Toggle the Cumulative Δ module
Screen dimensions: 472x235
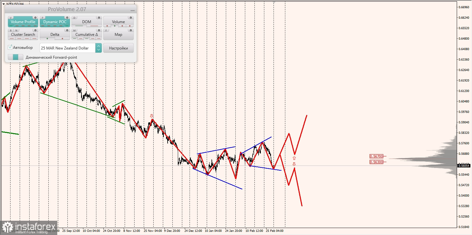click(x=87, y=35)
